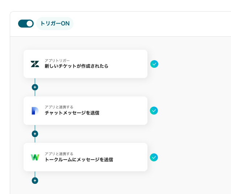Click the トリガーON label badge

click(x=55, y=24)
